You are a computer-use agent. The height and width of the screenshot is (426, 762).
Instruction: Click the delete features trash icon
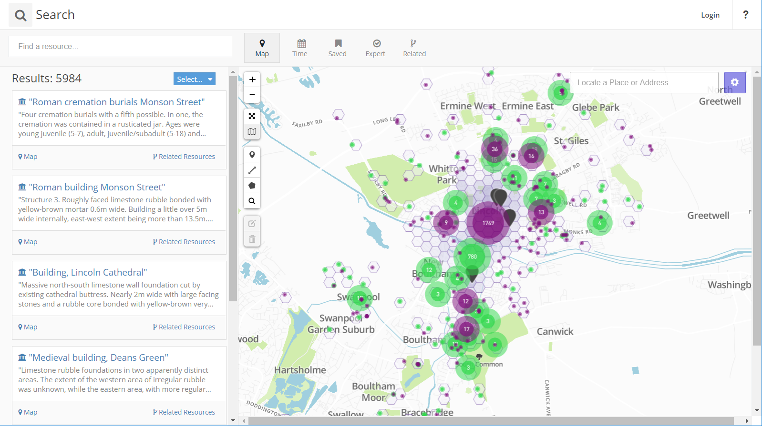click(252, 239)
